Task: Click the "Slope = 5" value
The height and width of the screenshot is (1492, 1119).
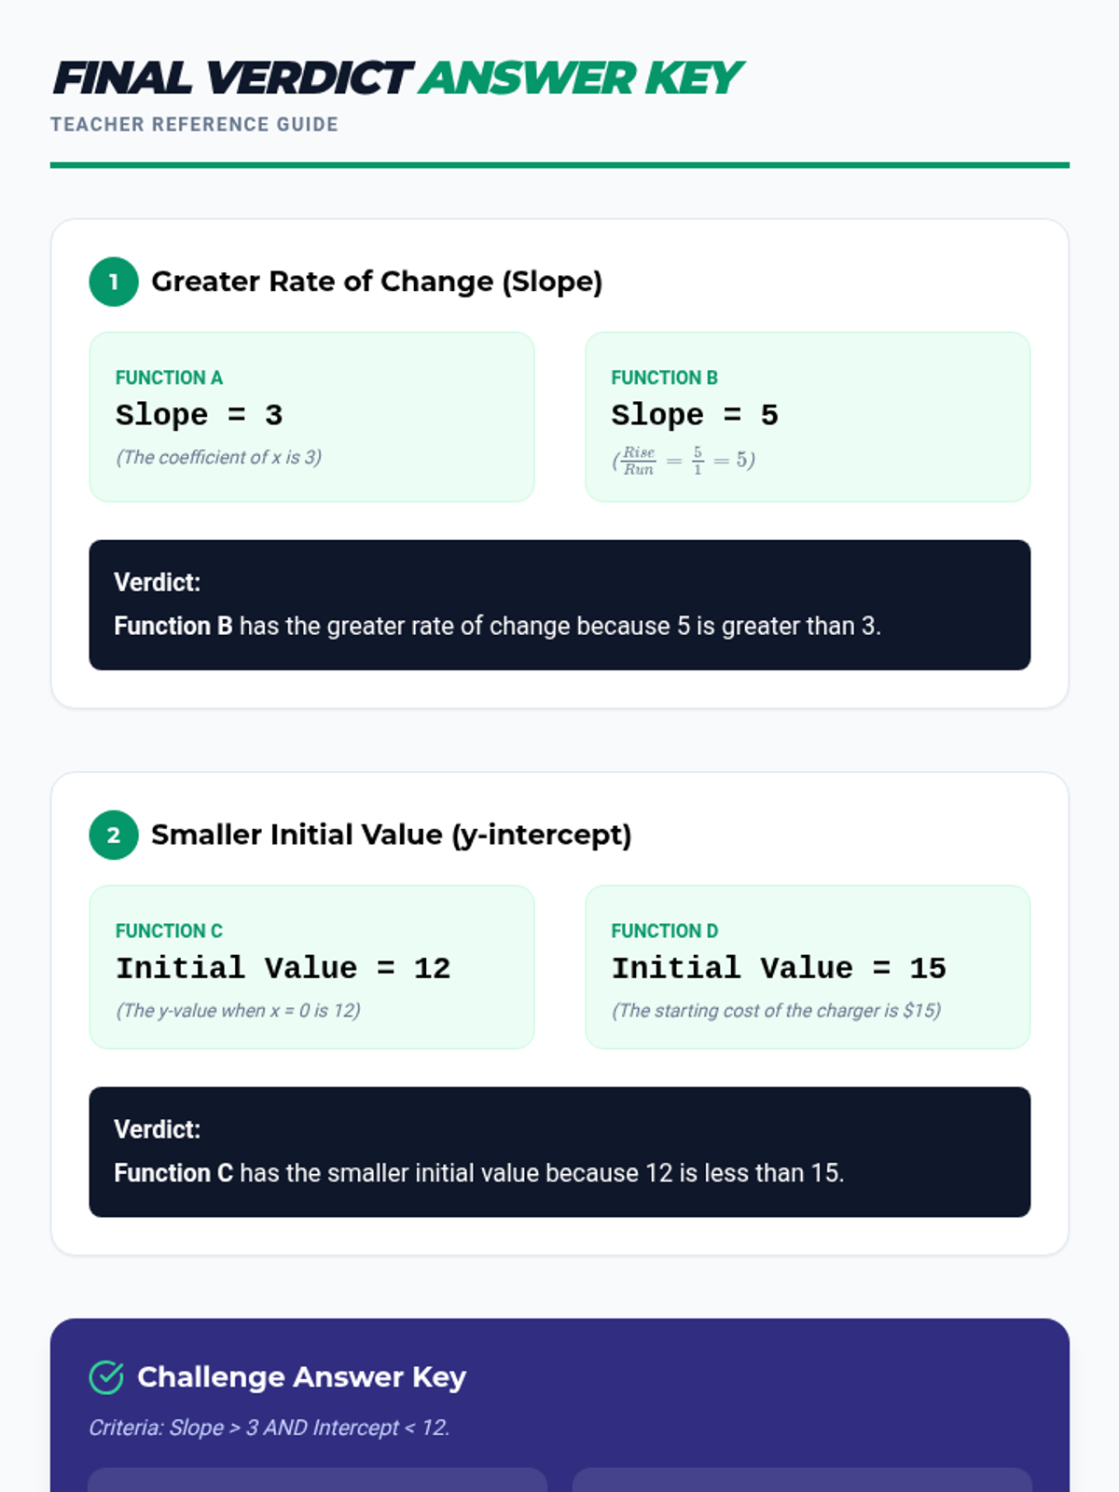Action: pyautogui.click(x=694, y=415)
